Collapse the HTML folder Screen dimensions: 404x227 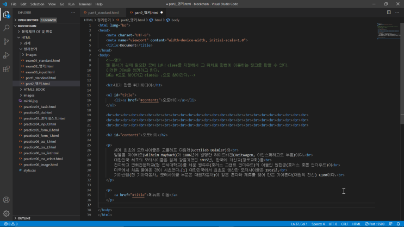(x=26, y=37)
